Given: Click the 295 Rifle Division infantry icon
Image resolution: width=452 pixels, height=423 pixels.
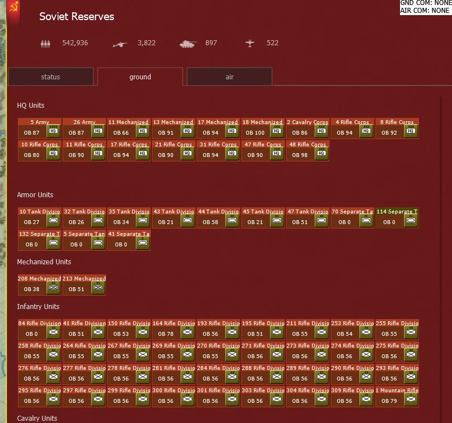Looking at the screenshot, I should 53,399.
